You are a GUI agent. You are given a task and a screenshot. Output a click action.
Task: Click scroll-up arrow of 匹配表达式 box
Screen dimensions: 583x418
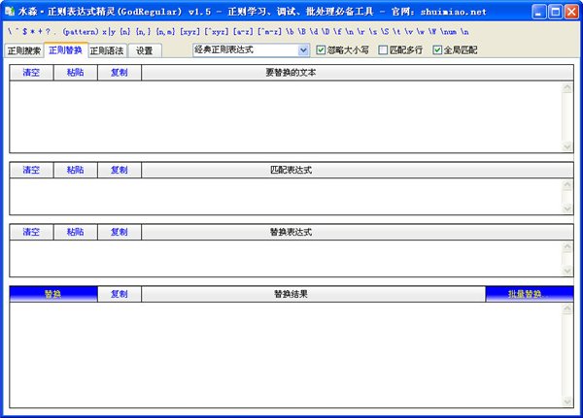click(x=567, y=185)
